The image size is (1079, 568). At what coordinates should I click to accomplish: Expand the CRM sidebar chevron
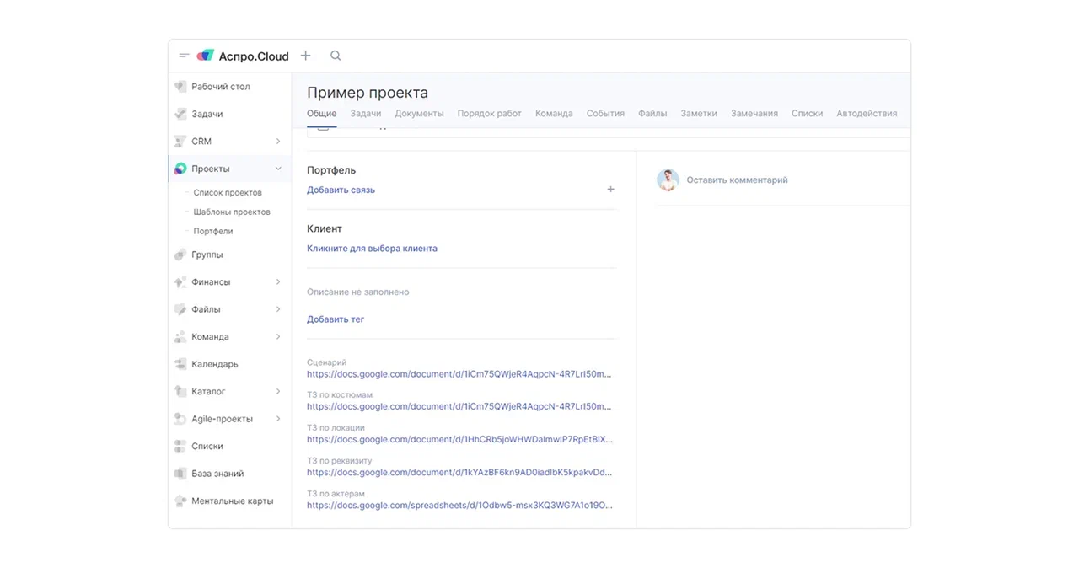tap(278, 142)
